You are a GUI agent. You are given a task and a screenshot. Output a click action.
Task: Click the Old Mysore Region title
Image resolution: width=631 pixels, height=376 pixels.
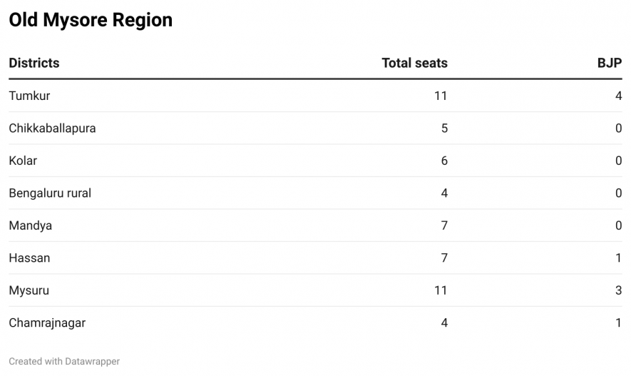91,20
